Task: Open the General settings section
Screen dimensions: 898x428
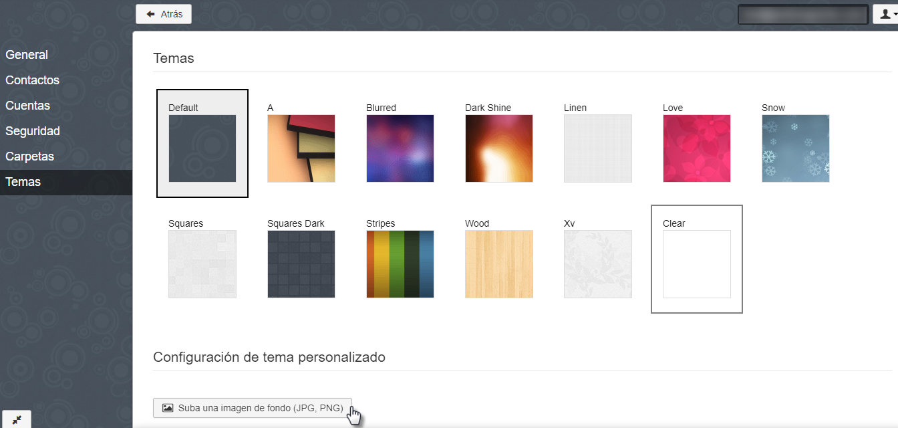Action: point(27,55)
